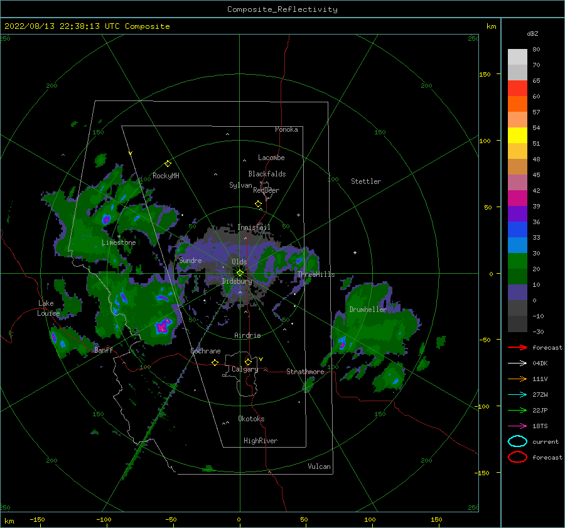
Task: Pick the bright green 20-30 dBZ swatch
Action: coord(517,261)
